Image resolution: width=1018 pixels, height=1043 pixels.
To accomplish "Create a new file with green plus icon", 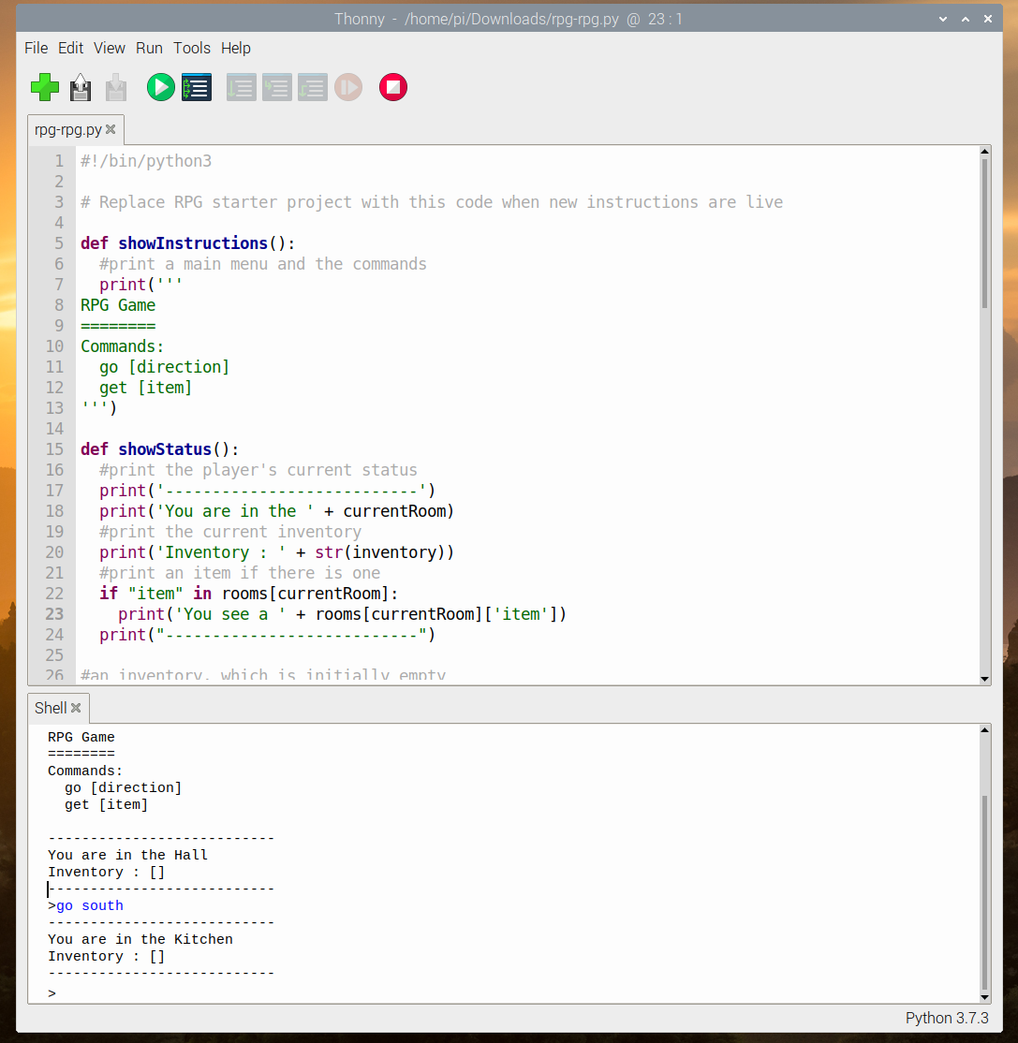I will click(x=45, y=87).
